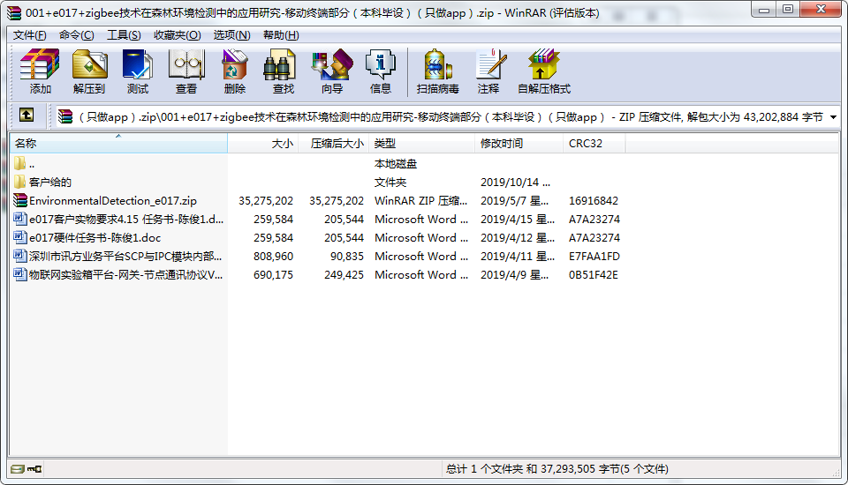The image size is (848, 485).
Task: Click the Delete (删除) toolbar icon
Action: coord(235,64)
